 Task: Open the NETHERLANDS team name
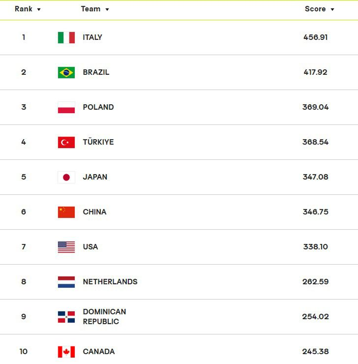point(110,282)
